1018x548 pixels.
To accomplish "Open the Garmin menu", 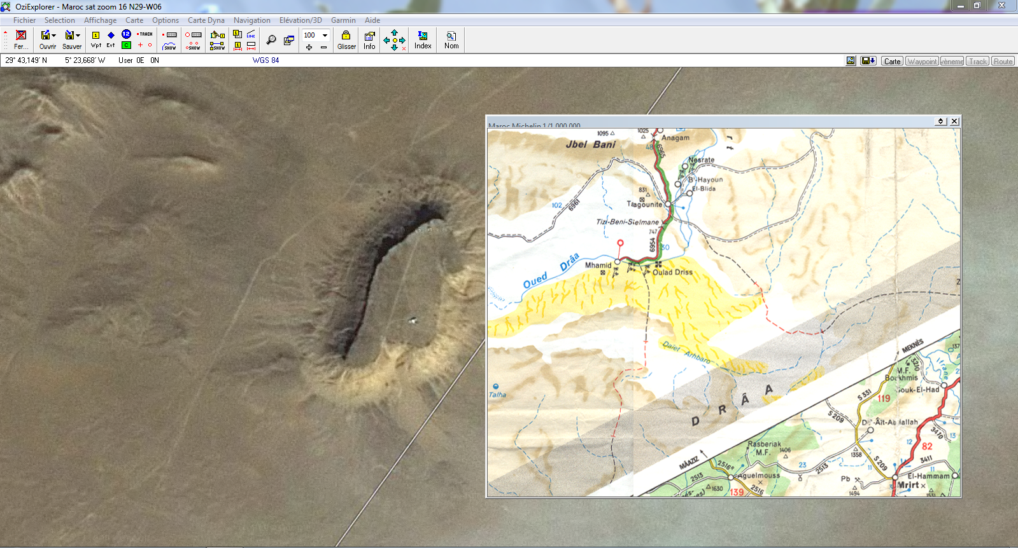I will (343, 20).
